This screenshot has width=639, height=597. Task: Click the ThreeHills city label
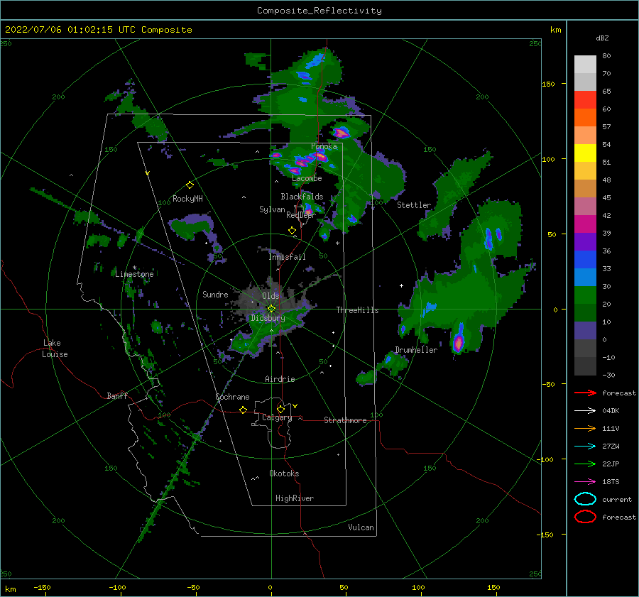tap(357, 310)
